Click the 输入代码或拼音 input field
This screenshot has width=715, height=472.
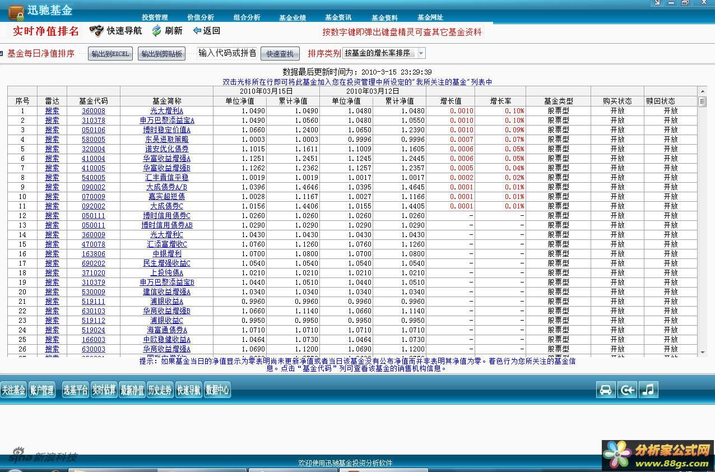(x=227, y=53)
